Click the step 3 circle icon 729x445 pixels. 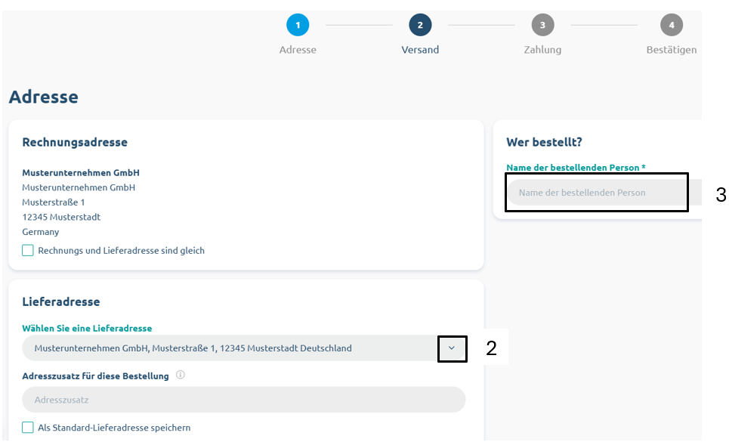542,25
